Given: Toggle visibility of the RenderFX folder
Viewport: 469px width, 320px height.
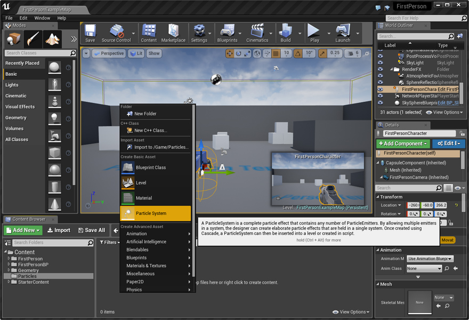Looking at the screenshot, I should 380,69.
